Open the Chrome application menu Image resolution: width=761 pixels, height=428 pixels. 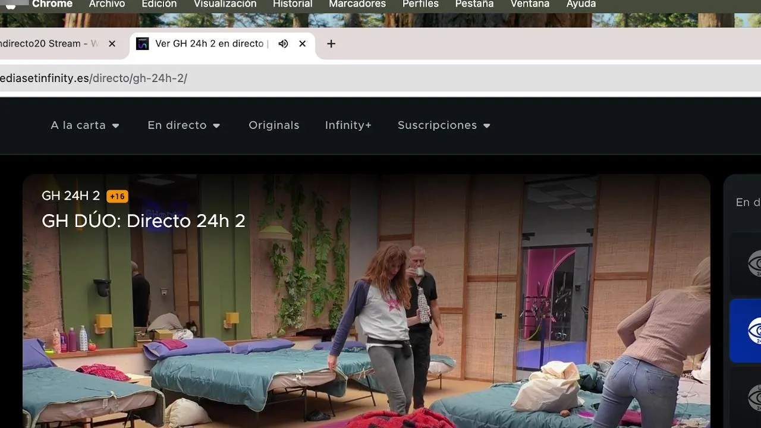(x=52, y=4)
